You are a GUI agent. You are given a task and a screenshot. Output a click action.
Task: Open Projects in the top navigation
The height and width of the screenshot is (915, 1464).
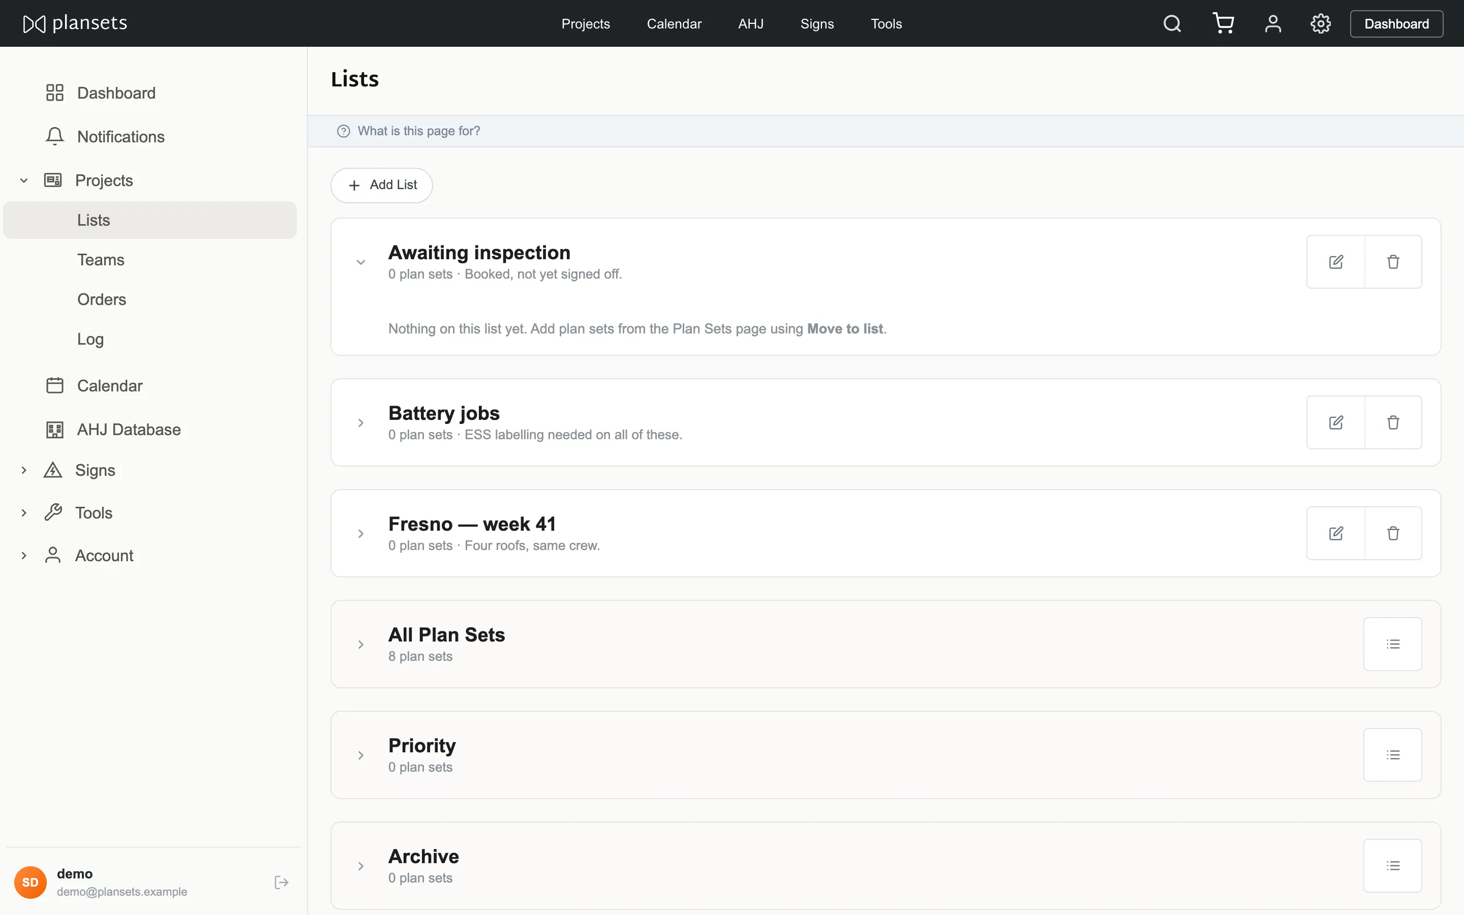pos(585,23)
